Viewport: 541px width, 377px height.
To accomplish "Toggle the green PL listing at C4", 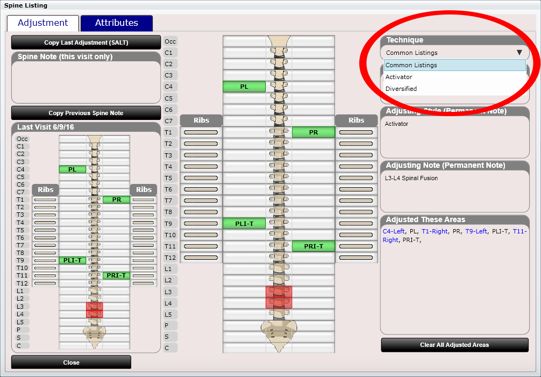I will 244,87.
